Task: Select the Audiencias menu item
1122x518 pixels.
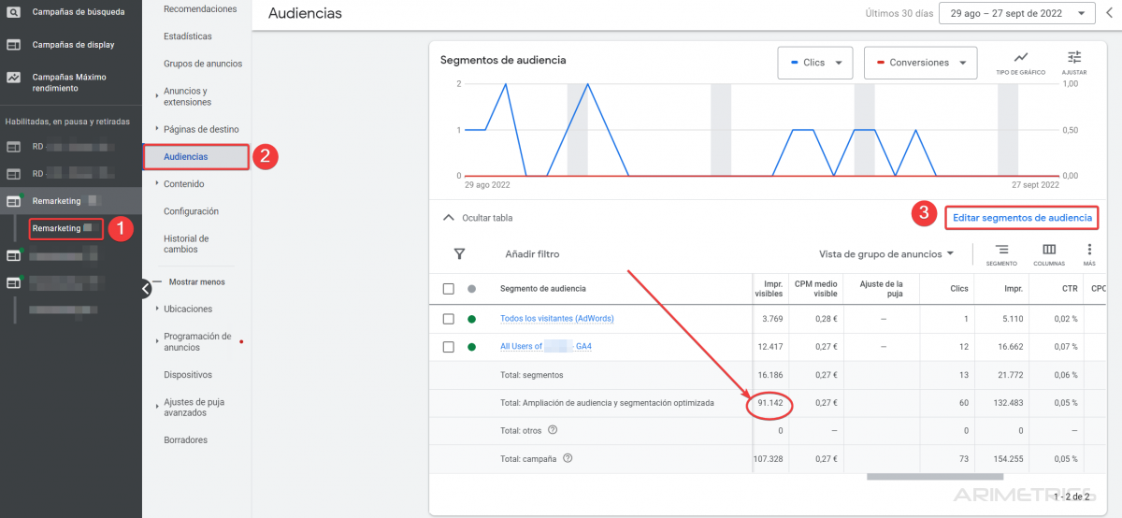Action: (186, 156)
